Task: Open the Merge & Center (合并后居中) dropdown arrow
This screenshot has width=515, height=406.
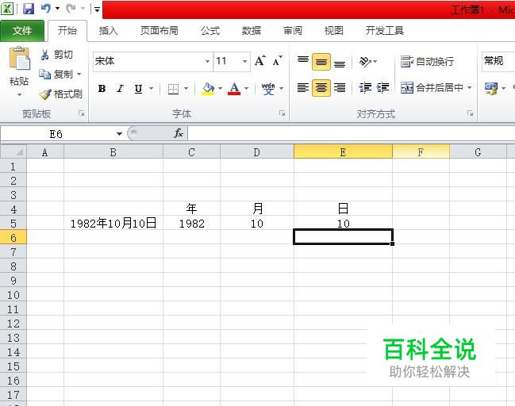Action: pyautogui.click(x=470, y=88)
